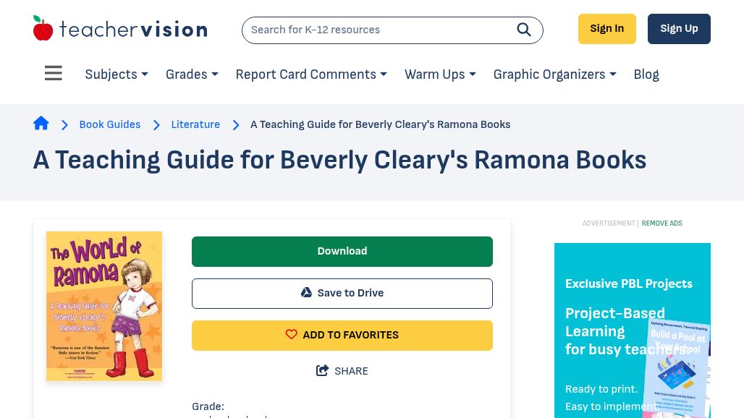Open the hamburger menu
The height and width of the screenshot is (418, 744).
coord(54,74)
